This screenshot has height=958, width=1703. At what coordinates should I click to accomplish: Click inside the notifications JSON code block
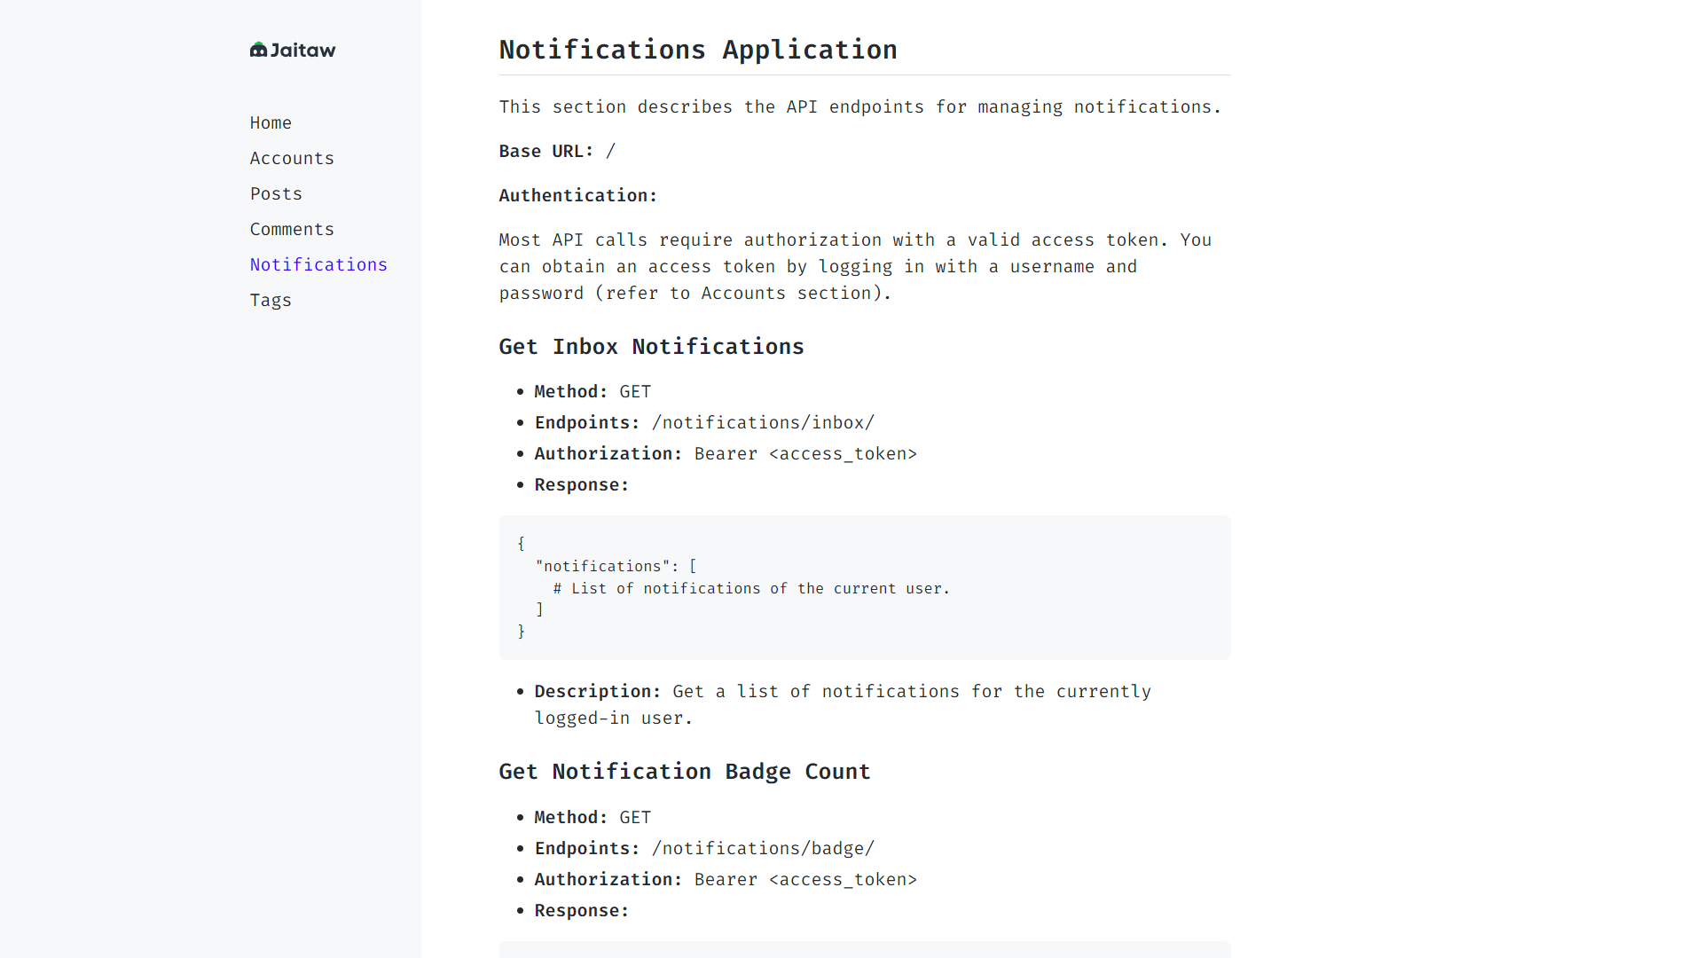click(864, 587)
